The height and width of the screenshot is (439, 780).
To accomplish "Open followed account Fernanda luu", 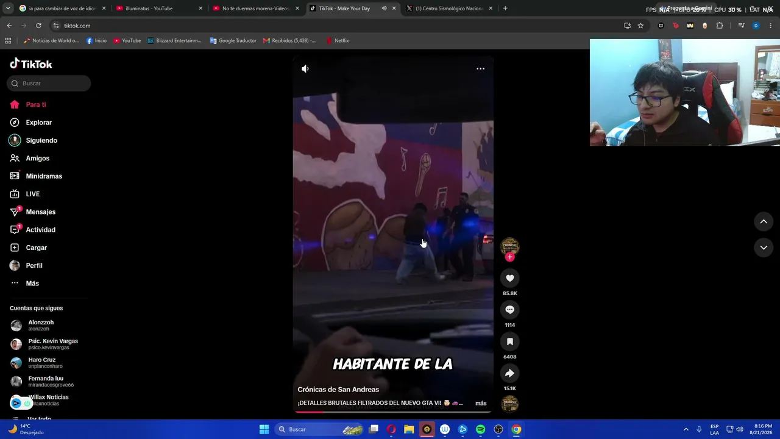I will click(41, 382).
